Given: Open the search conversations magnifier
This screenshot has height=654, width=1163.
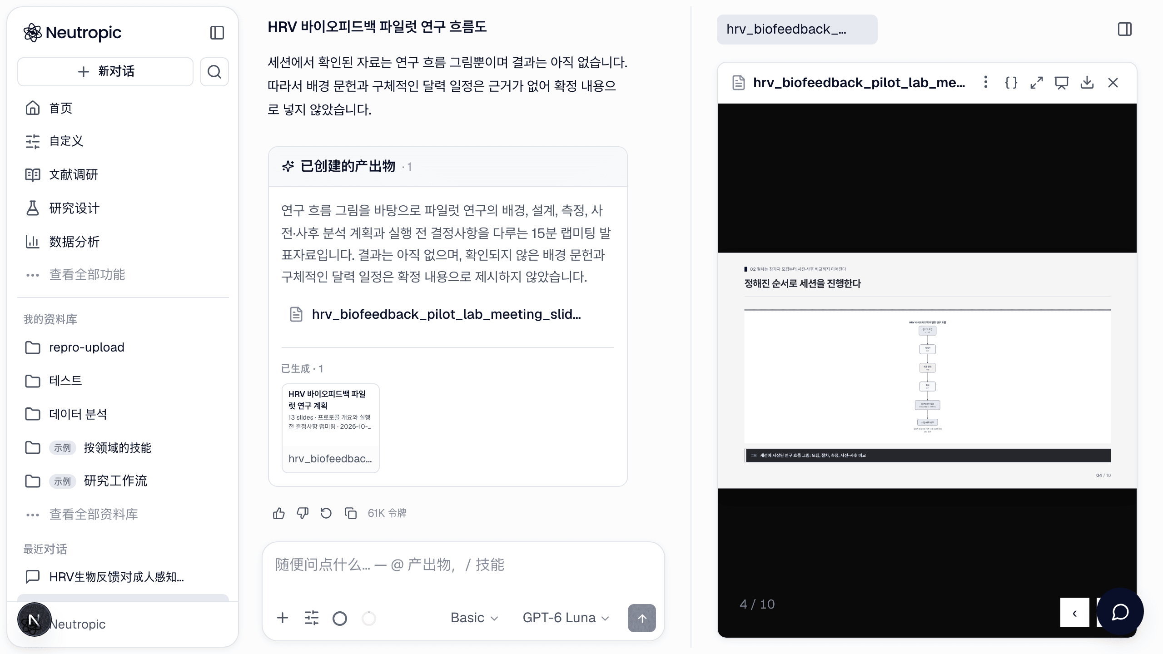Looking at the screenshot, I should coord(214,72).
